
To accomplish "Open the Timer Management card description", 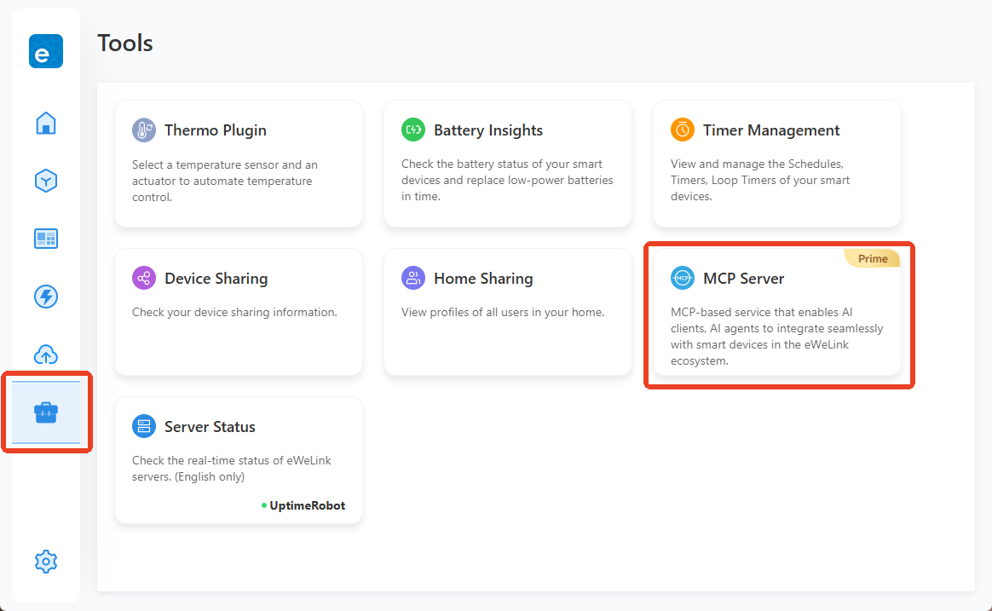I will pyautogui.click(x=760, y=180).
